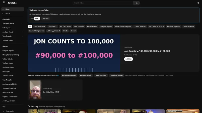
Task: Open the featured Jon Counts banner thumbnail
Action: (74, 53)
